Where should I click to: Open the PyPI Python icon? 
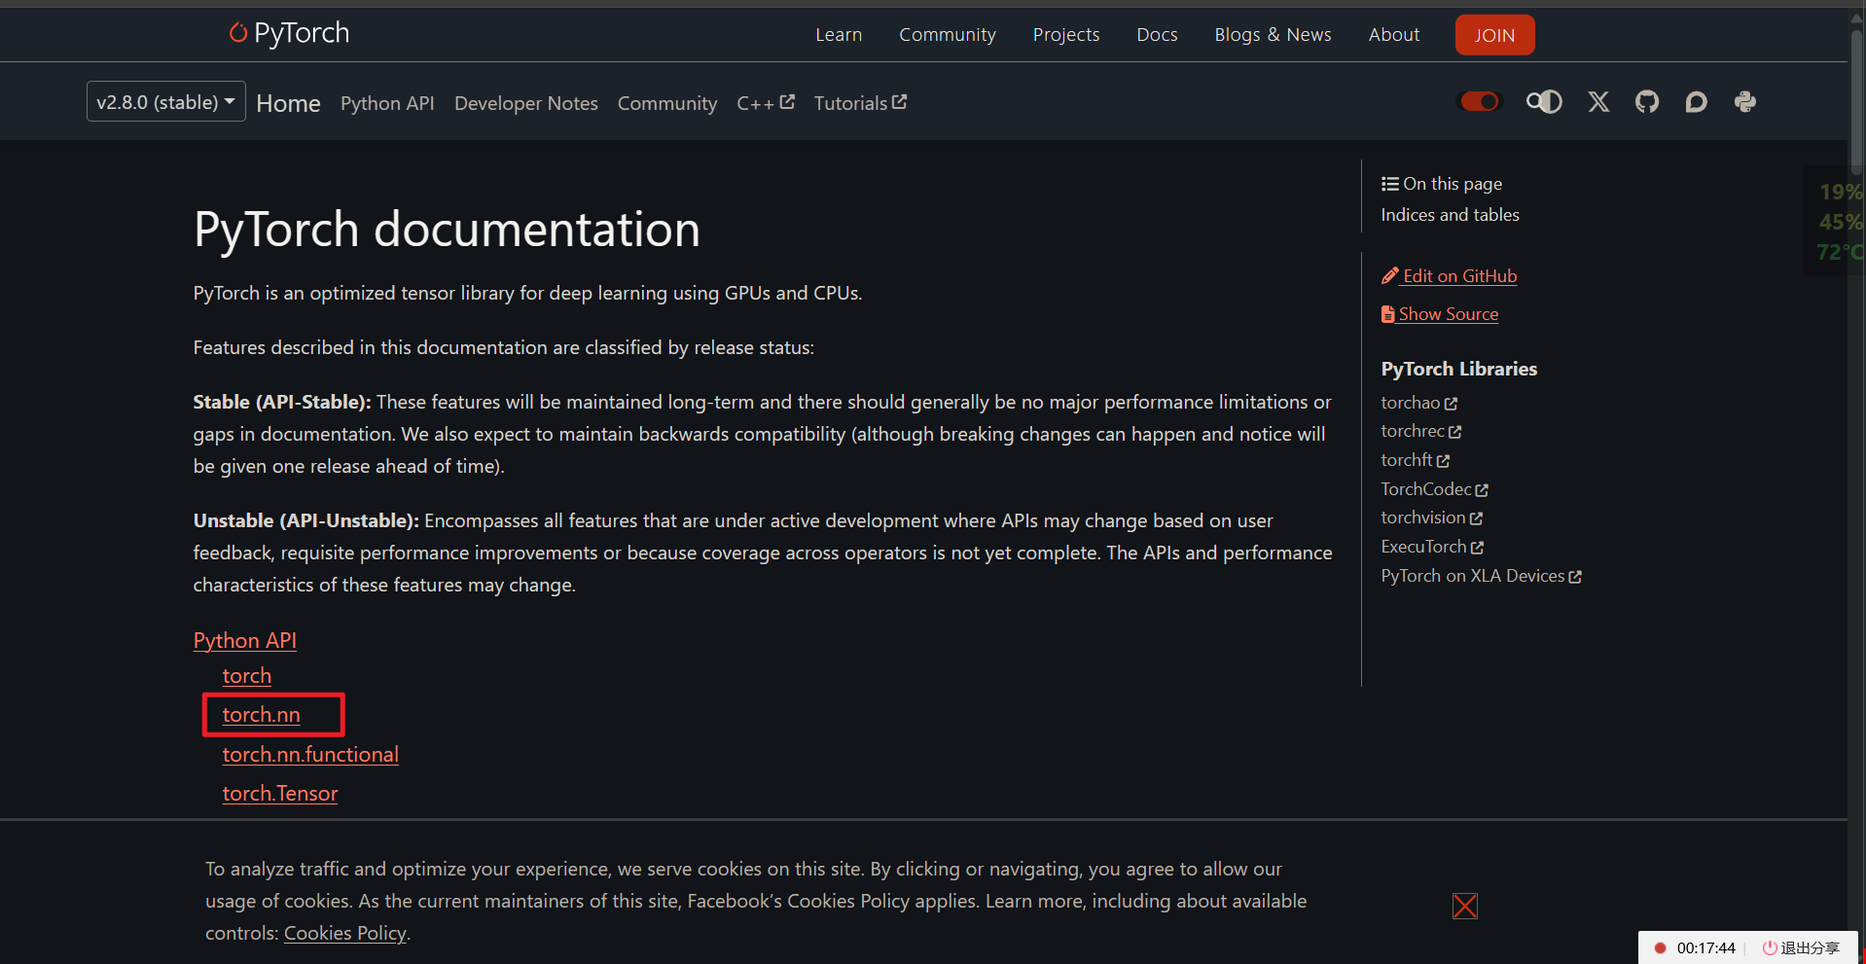(1745, 101)
